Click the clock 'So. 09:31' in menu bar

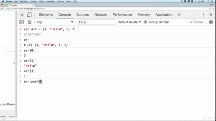click(202, 1)
